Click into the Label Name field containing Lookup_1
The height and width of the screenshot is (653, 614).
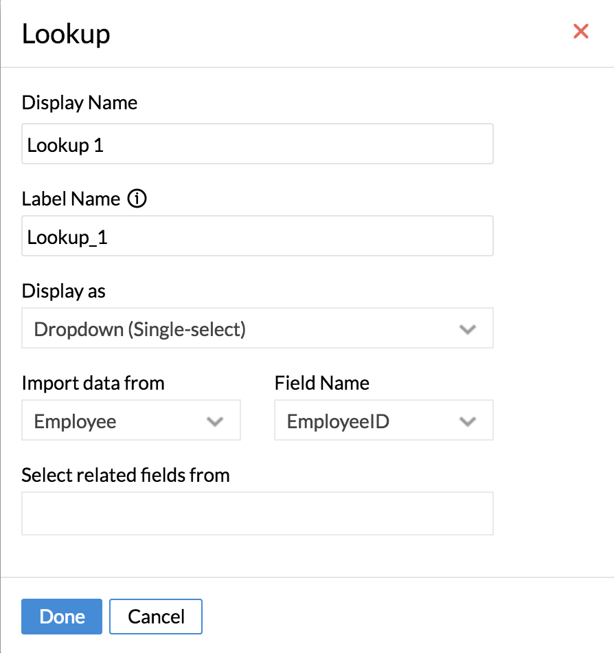(x=257, y=236)
